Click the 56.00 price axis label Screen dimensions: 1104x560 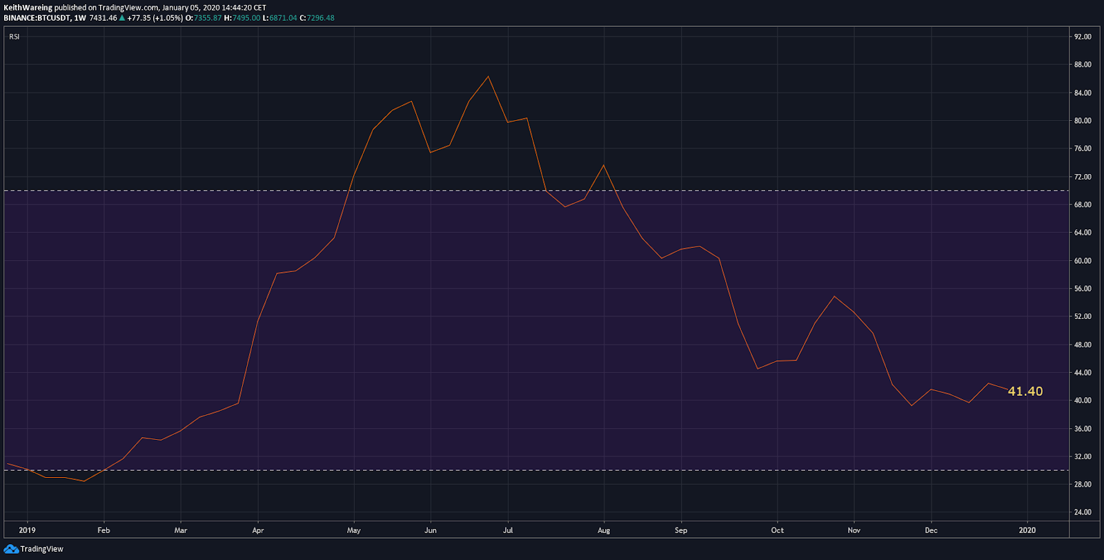click(x=1083, y=289)
